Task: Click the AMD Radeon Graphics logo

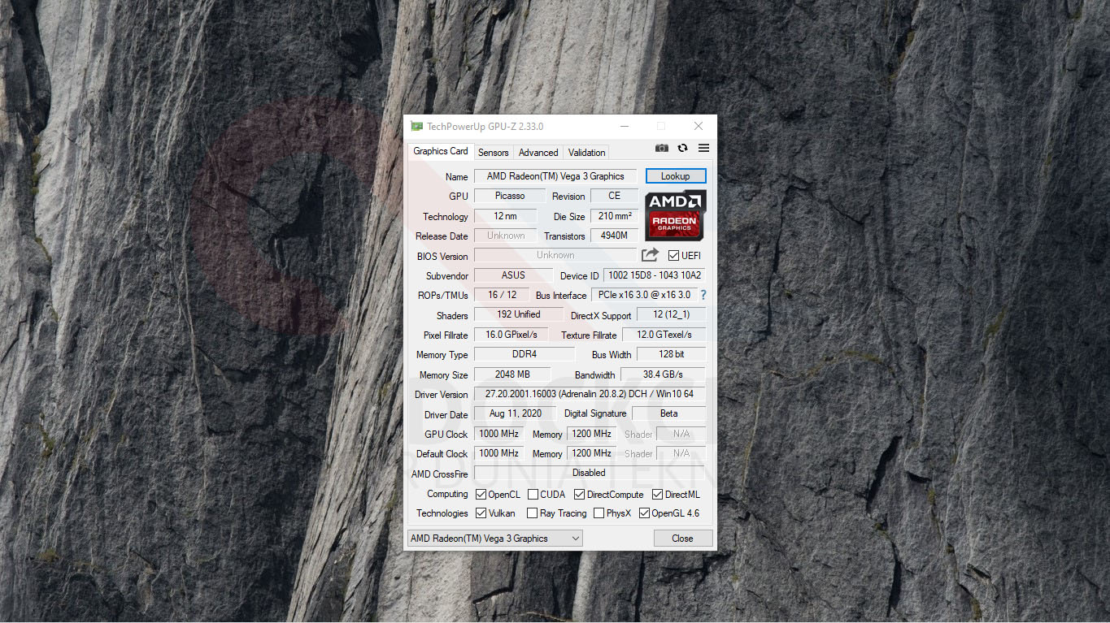Action: click(x=676, y=215)
